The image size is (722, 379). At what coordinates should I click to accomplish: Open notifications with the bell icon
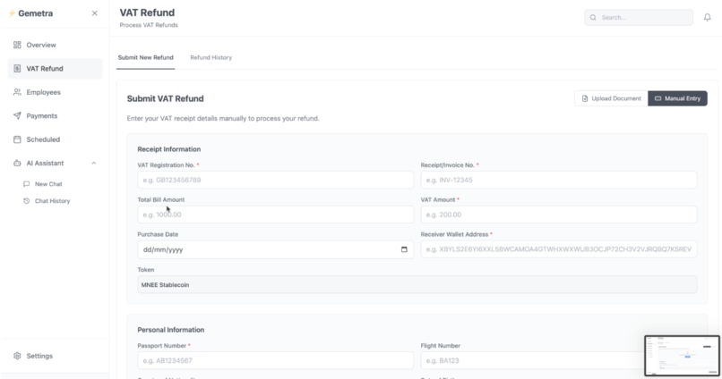(x=708, y=18)
